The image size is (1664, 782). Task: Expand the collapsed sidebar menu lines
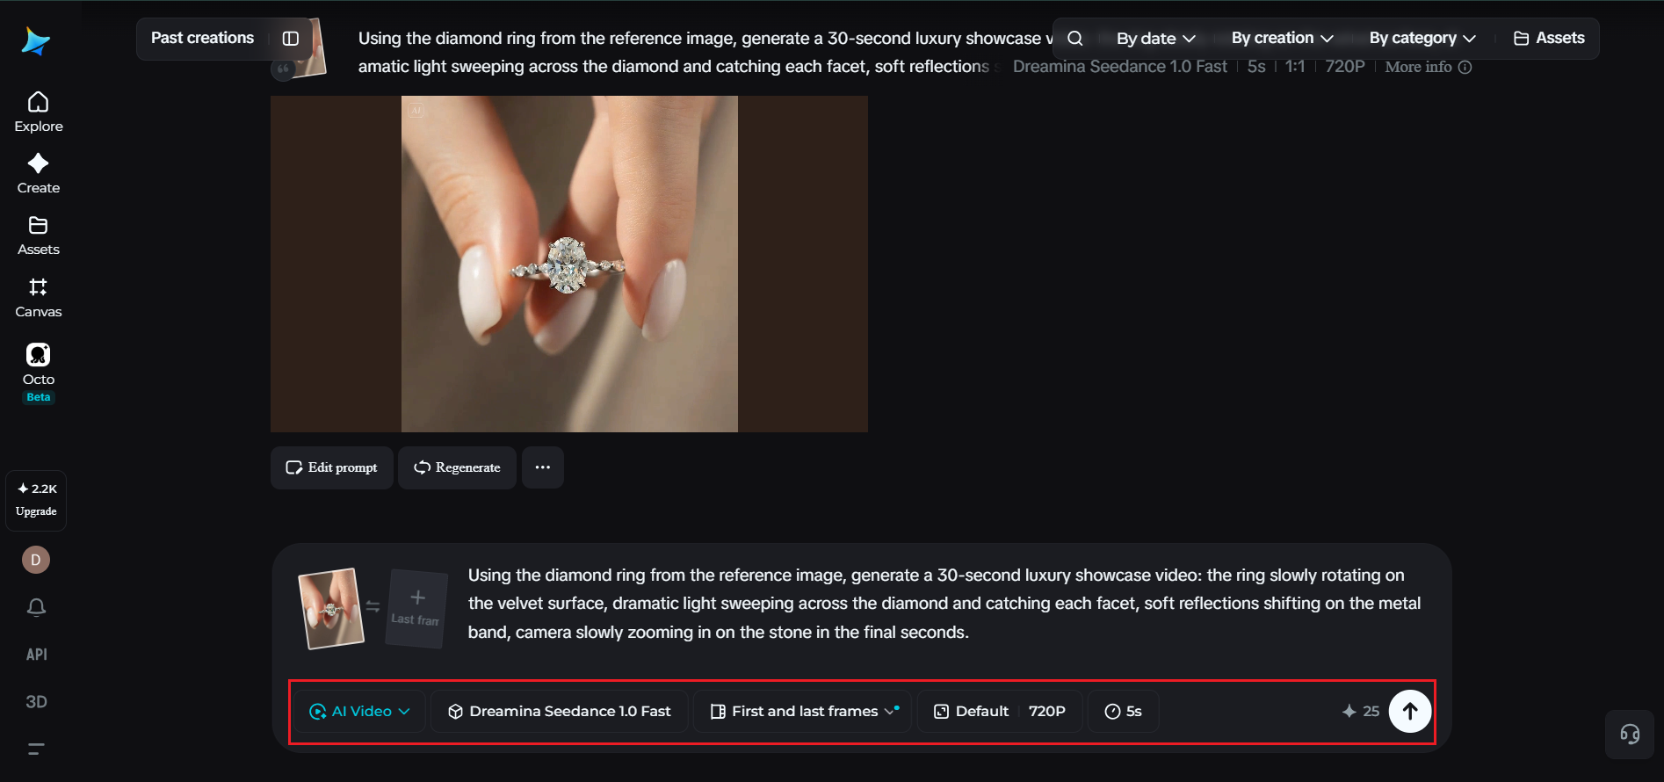pyautogui.click(x=36, y=749)
